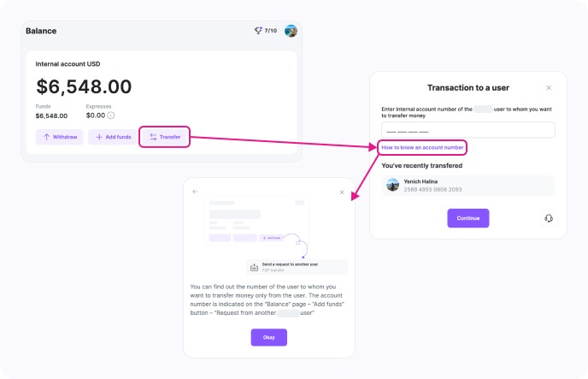
Task: Select recent recipient Yenich Halina
Action: pyautogui.click(x=467, y=185)
